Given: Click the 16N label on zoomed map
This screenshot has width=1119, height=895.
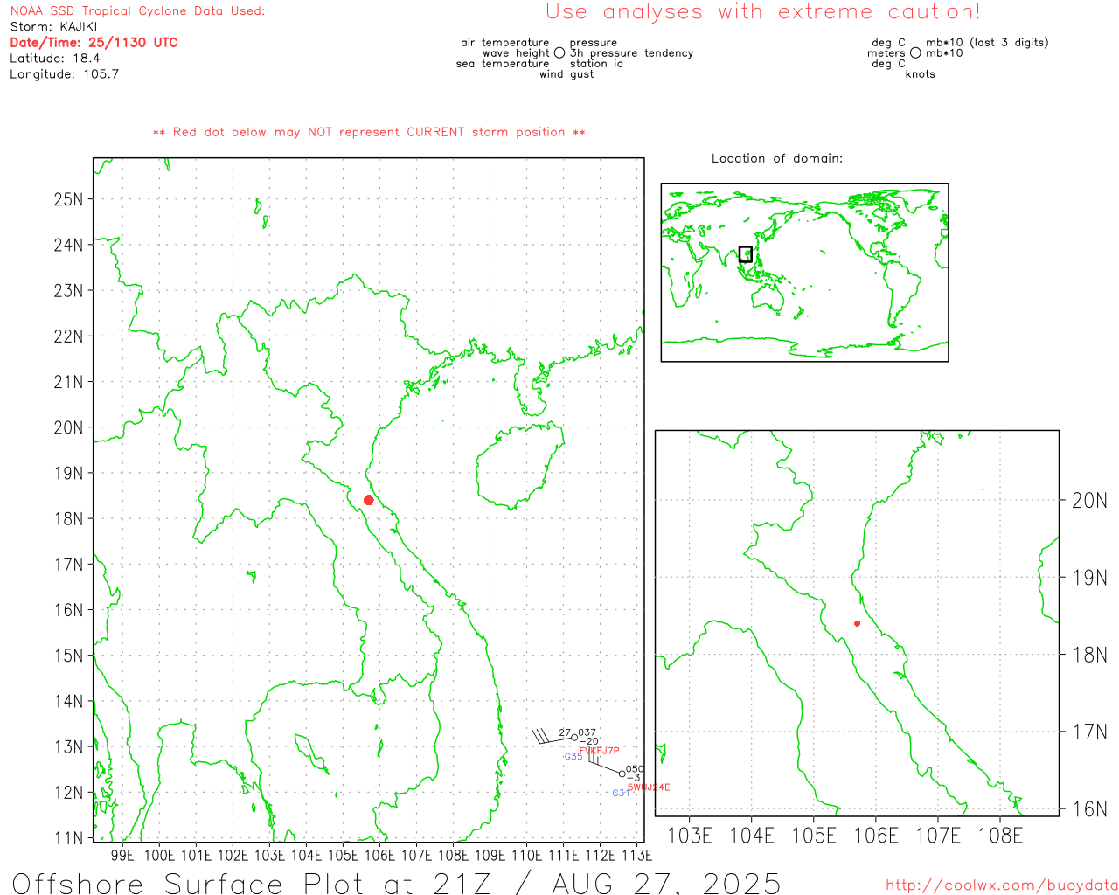Looking at the screenshot, I should [x=1089, y=809].
